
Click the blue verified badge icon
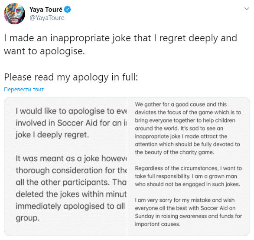click(67, 10)
